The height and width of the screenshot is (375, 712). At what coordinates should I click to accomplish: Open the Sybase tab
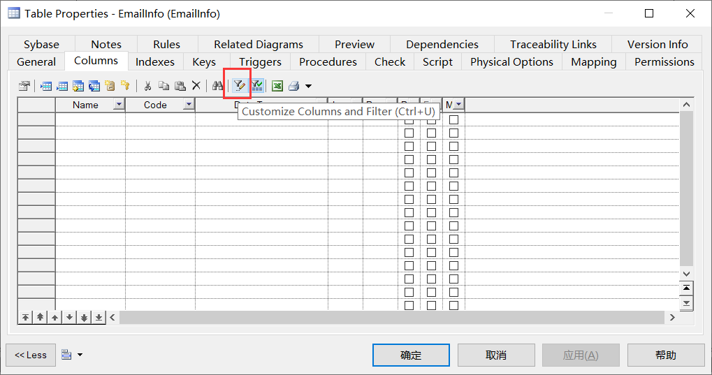pos(41,45)
